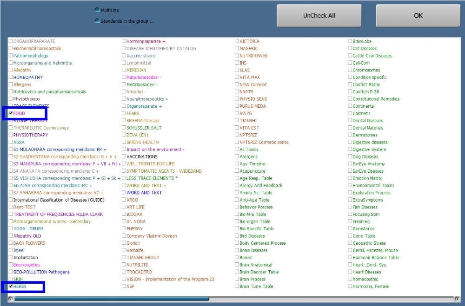Check the NUTRILITE entry

[x=124, y=265]
